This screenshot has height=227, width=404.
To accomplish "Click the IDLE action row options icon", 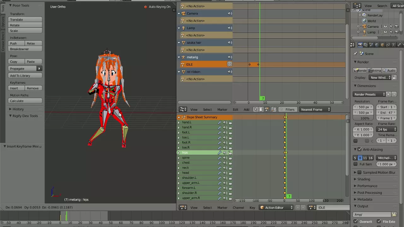I will 229,64.
